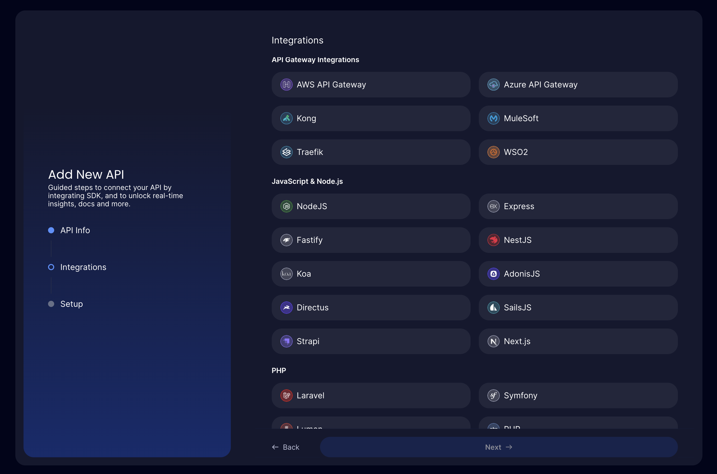The image size is (717, 474).
Task: Select the Fastify integration
Action: (x=371, y=240)
